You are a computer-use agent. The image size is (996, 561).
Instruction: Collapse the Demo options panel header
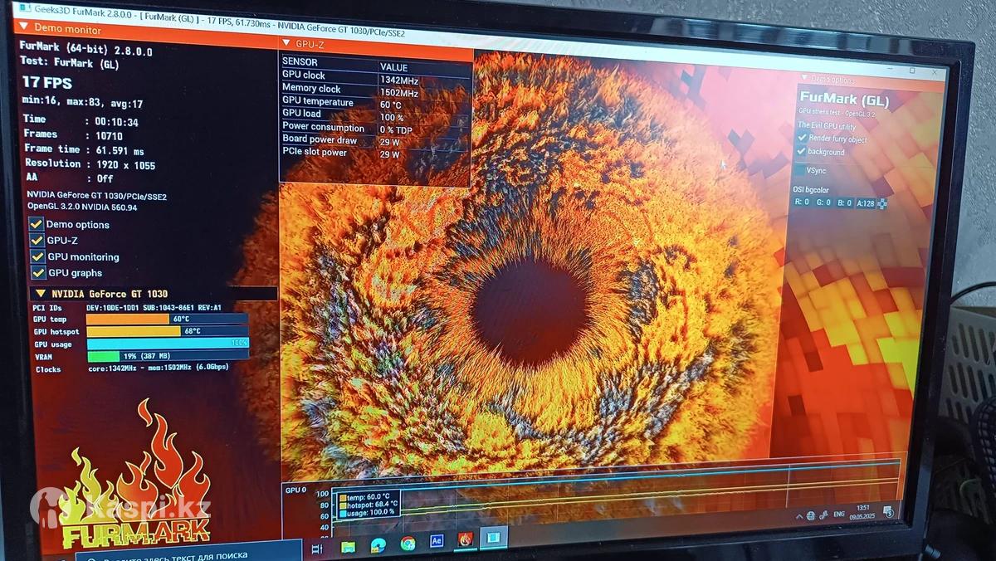tap(804, 79)
